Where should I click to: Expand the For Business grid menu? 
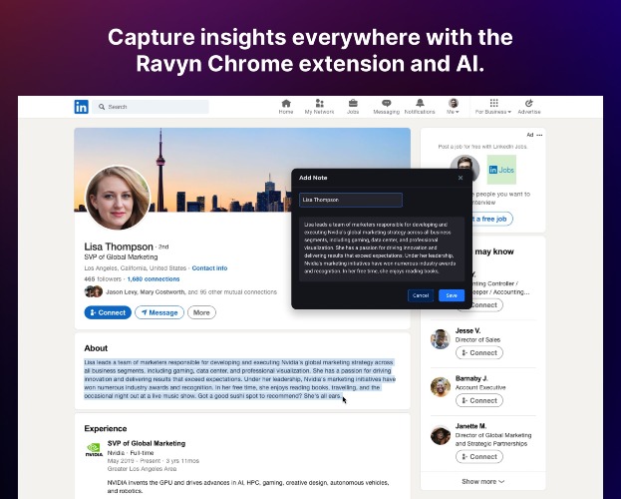pyautogui.click(x=493, y=107)
